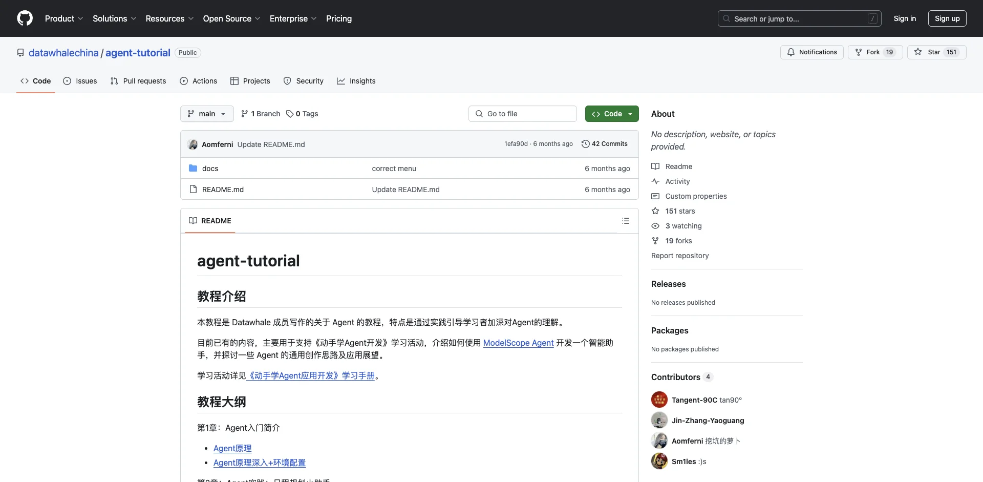Click the Notifications bell button
This screenshot has height=482, width=983.
[811, 52]
